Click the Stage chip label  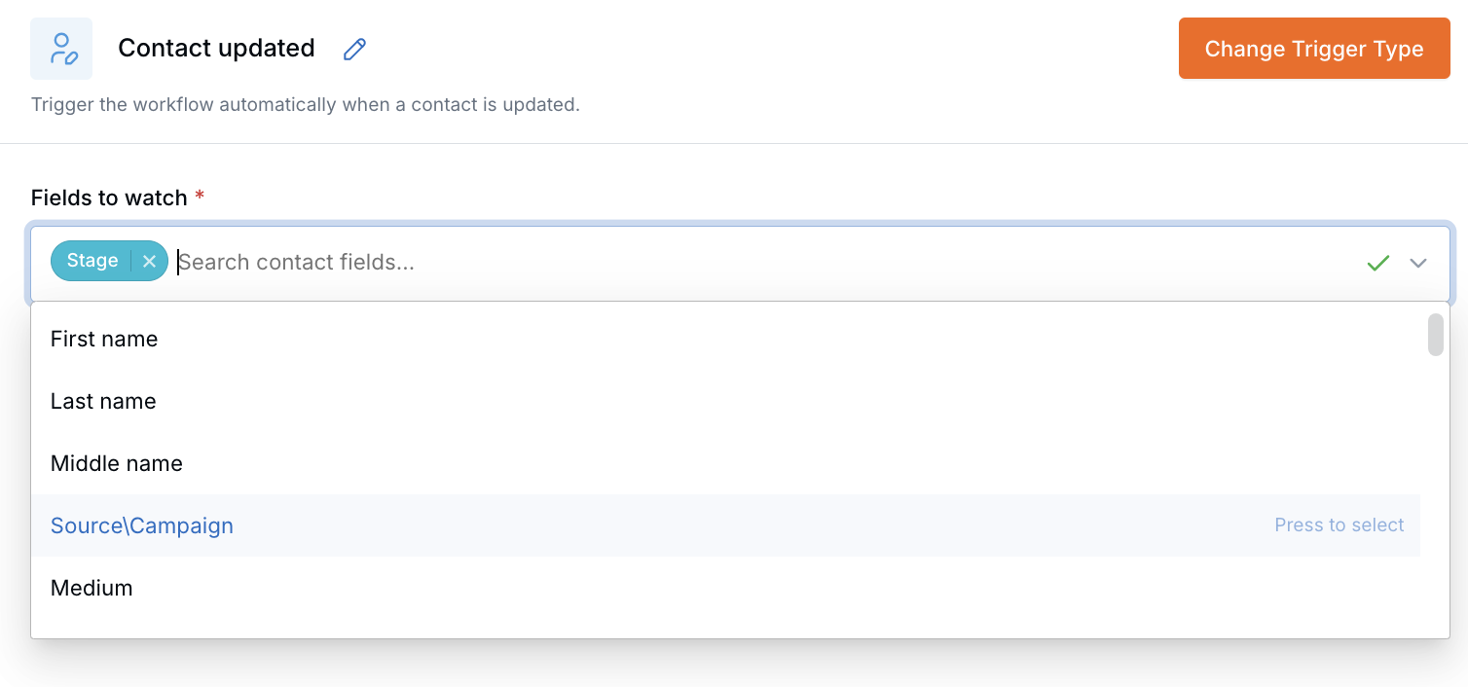[92, 261]
